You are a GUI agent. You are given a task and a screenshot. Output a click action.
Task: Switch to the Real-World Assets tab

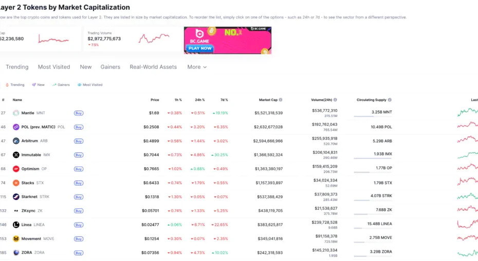click(x=153, y=67)
